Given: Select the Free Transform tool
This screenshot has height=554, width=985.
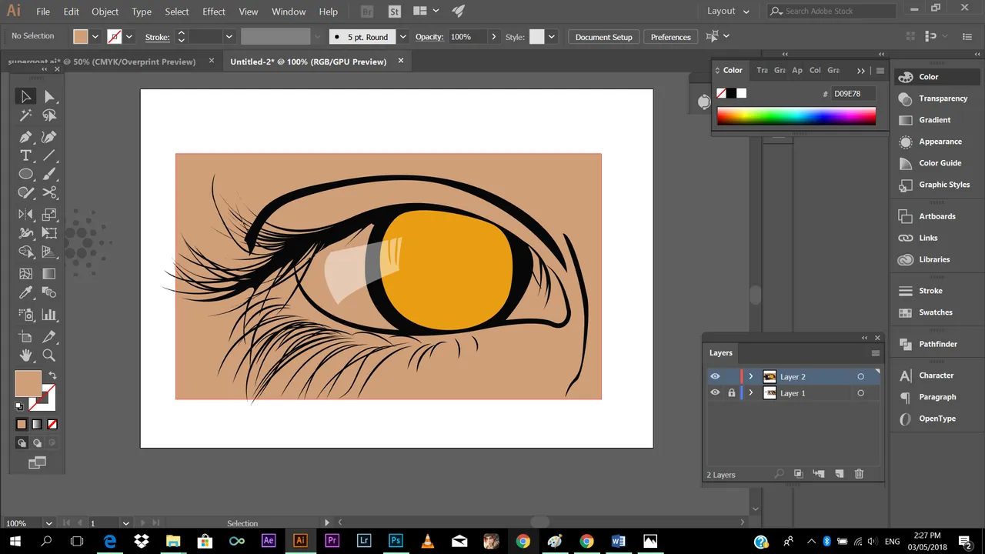Looking at the screenshot, I should 49,233.
